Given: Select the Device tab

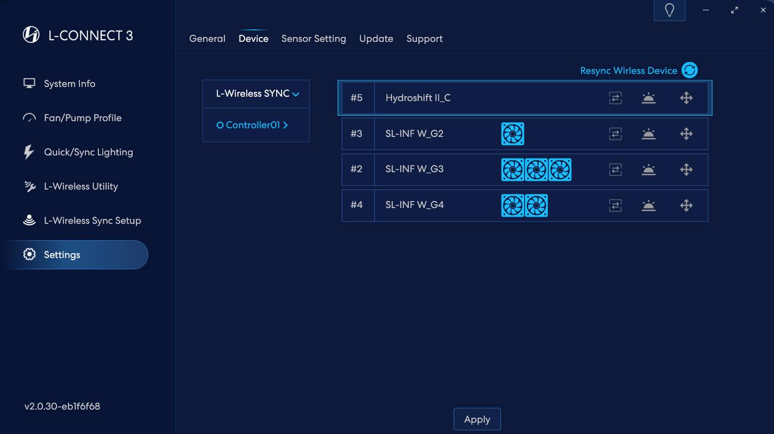Looking at the screenshot, I should pos(253,39).
